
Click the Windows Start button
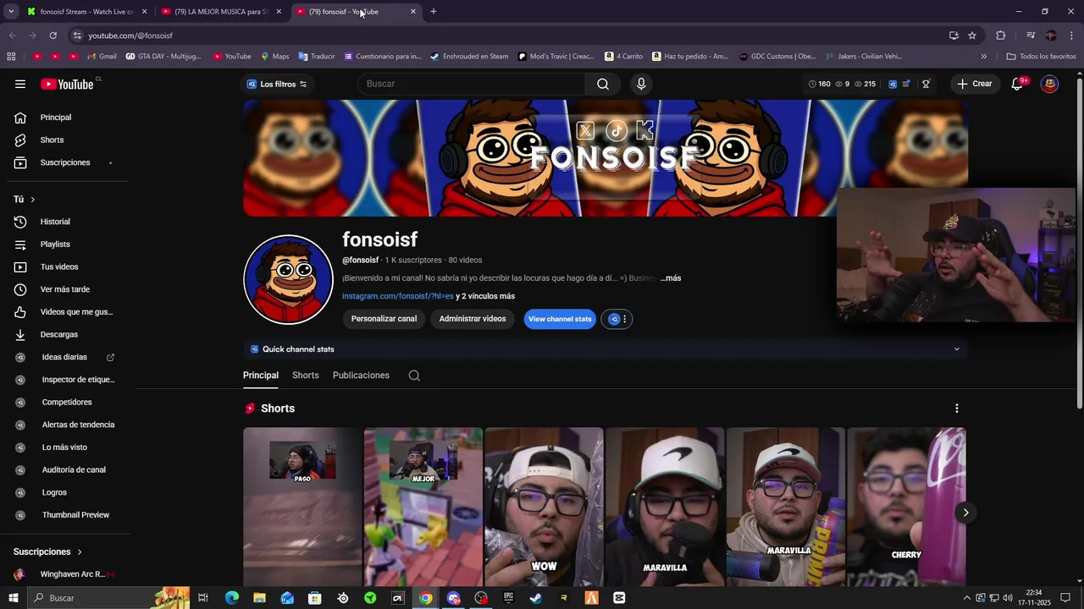click(x=13, y=598)
